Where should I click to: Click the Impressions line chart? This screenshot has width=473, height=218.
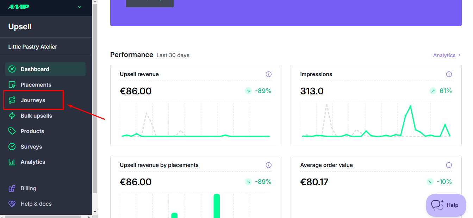pos(376,120)
